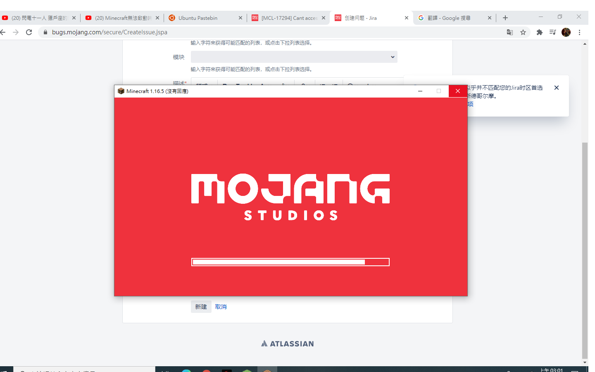595x372 pixels.
Task: Click the hint text below the 模块 dropdown
Action: [252, 69]
